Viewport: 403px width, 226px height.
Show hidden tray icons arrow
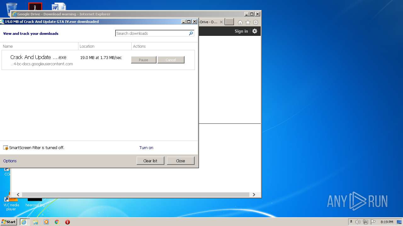click(x=351, y=222)
